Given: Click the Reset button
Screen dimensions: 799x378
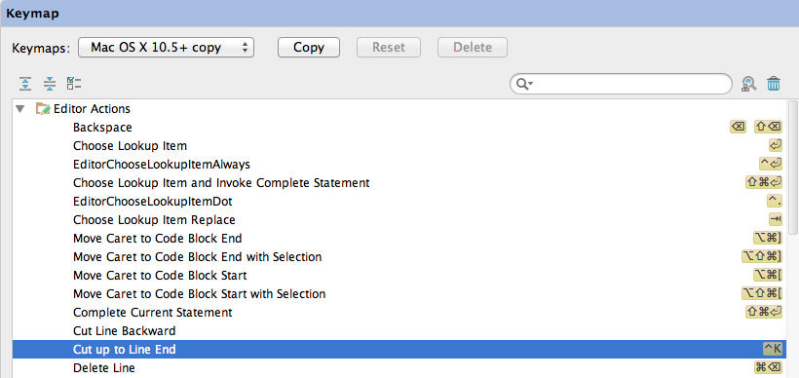Looking at the screenshot, I should coord(389,48).
